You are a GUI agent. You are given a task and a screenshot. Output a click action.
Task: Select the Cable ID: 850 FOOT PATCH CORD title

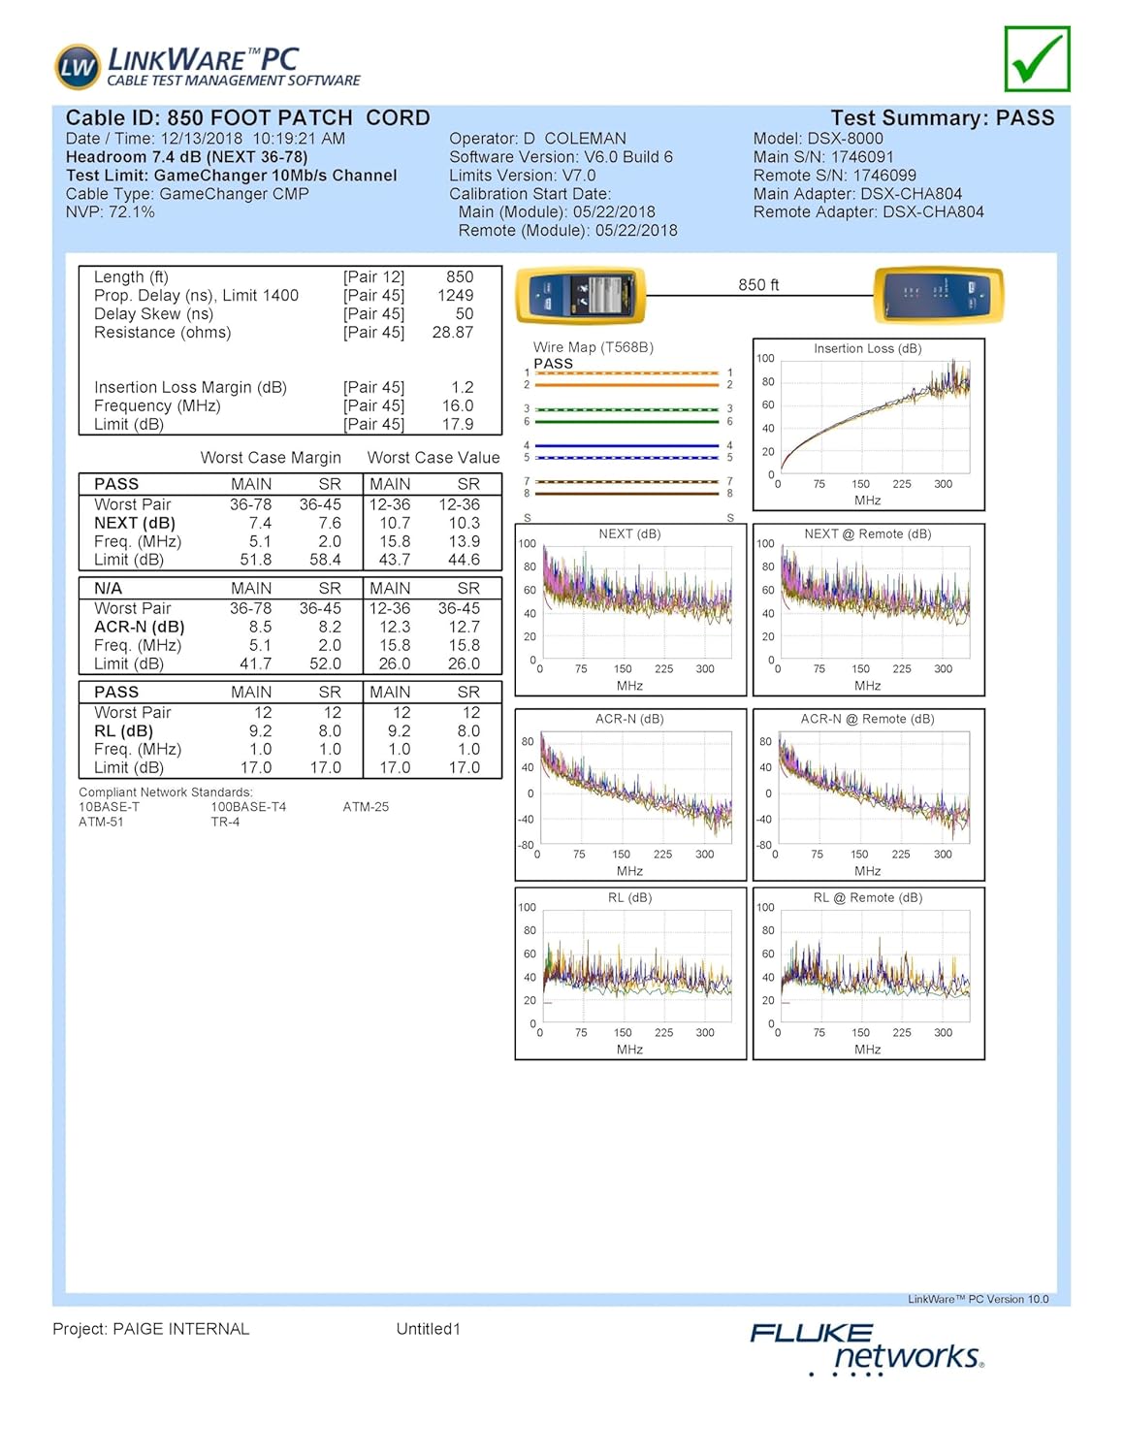tap(247, 118)
